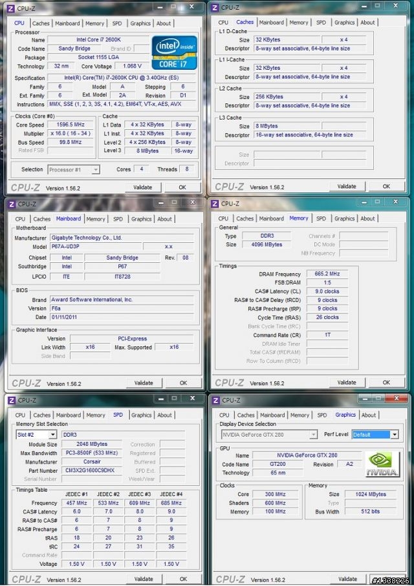Click the Core Voltage value 1.068 V
414x586 pixels.
pos(132,66)
